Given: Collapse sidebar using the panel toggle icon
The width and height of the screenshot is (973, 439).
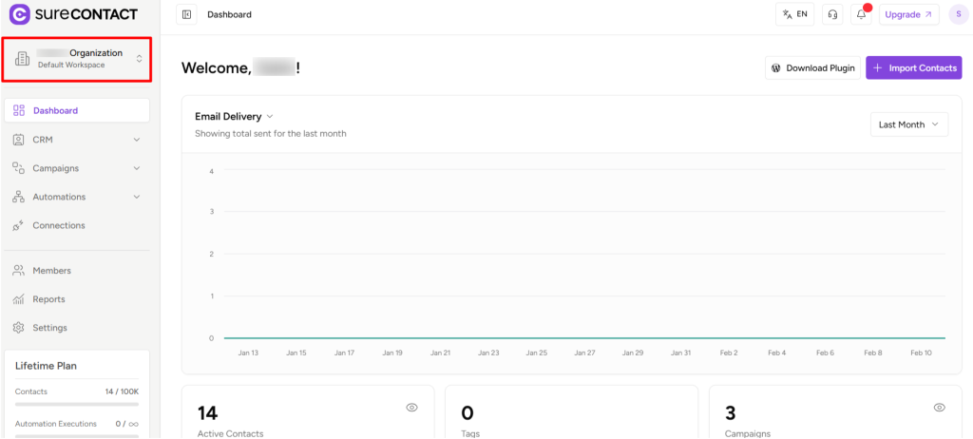Looking at the screenshot, I should coord(186,14).
